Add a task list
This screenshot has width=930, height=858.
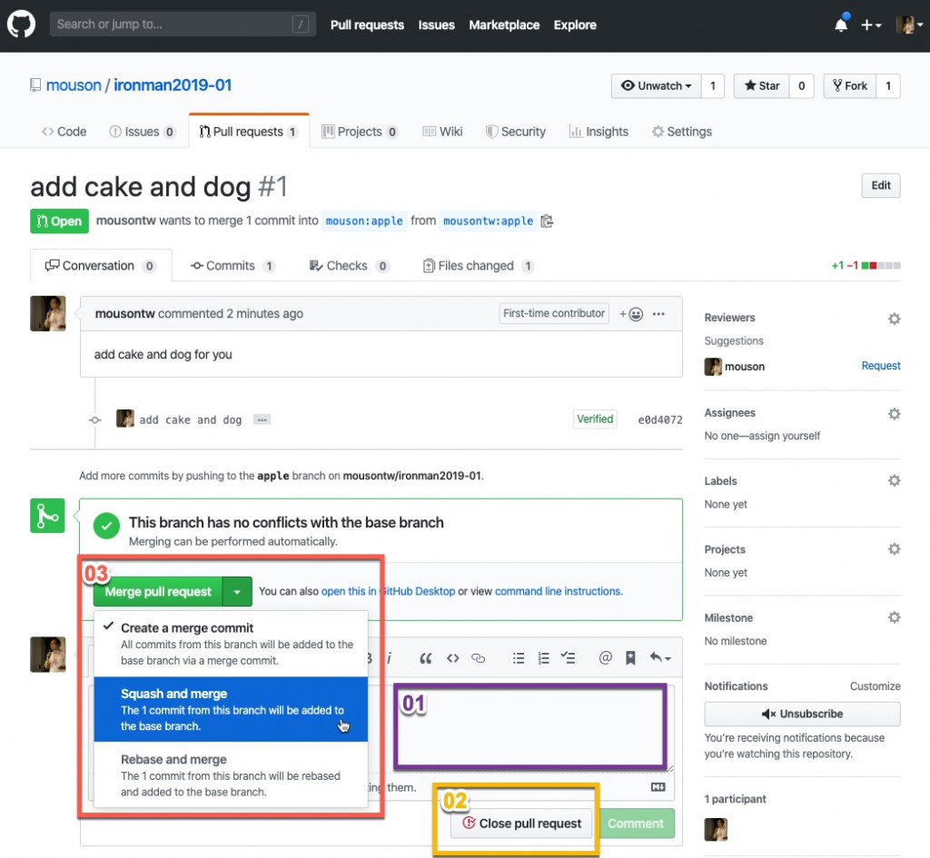pyautogui.click(x=568, y=658)
